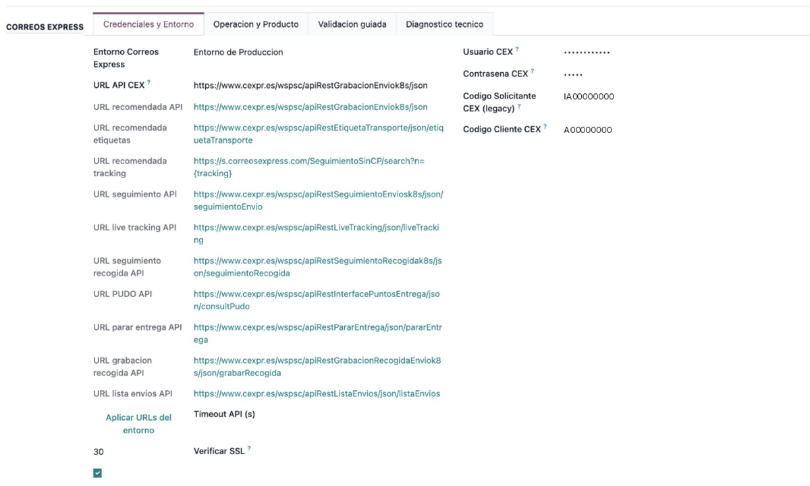
Task: Open the Credenciales y Entorno tab
Action: [148, 24]
